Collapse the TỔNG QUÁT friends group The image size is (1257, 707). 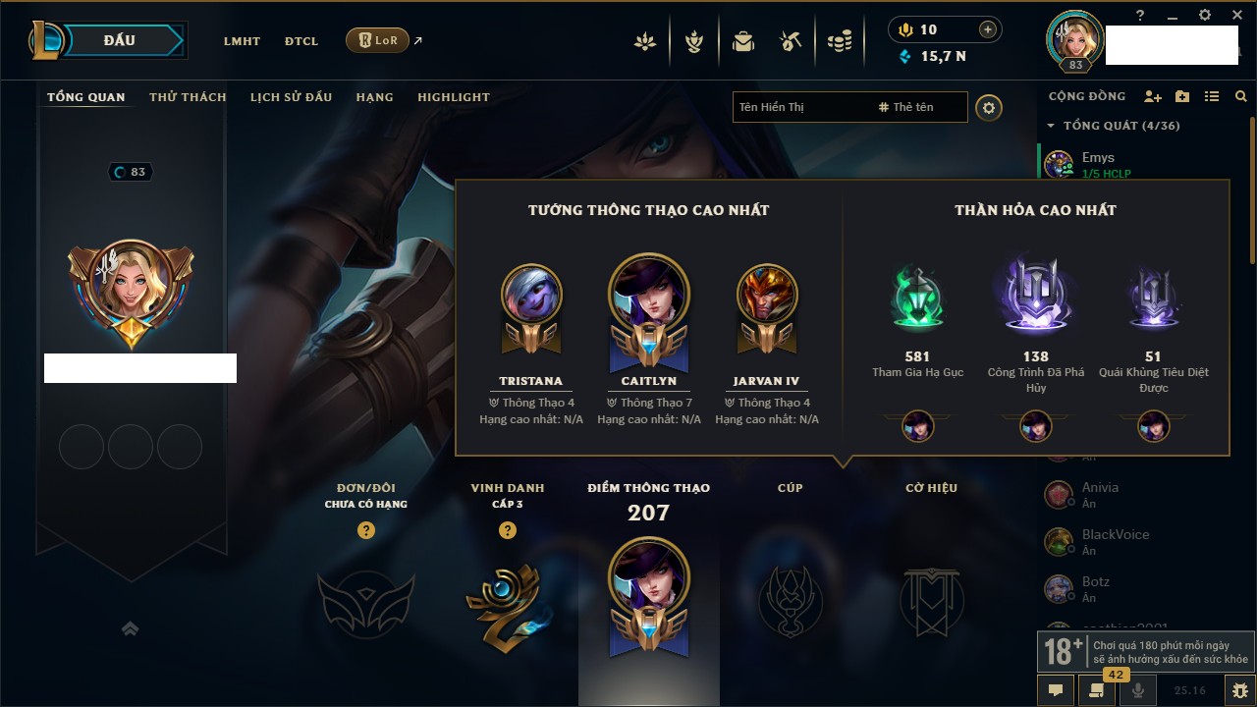click(x=1051, y=126)
